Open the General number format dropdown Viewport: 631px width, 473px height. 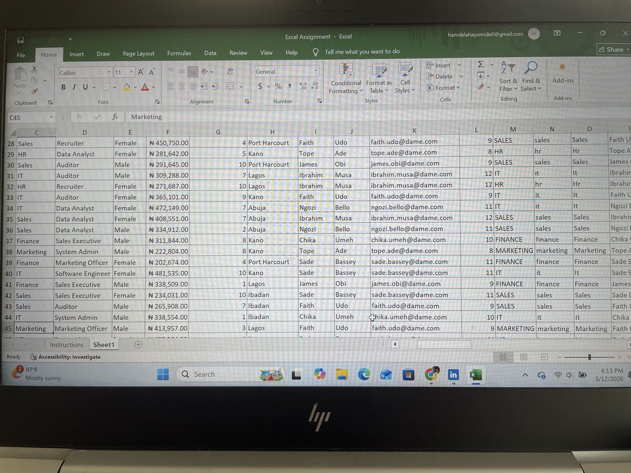tap(316, 71)
